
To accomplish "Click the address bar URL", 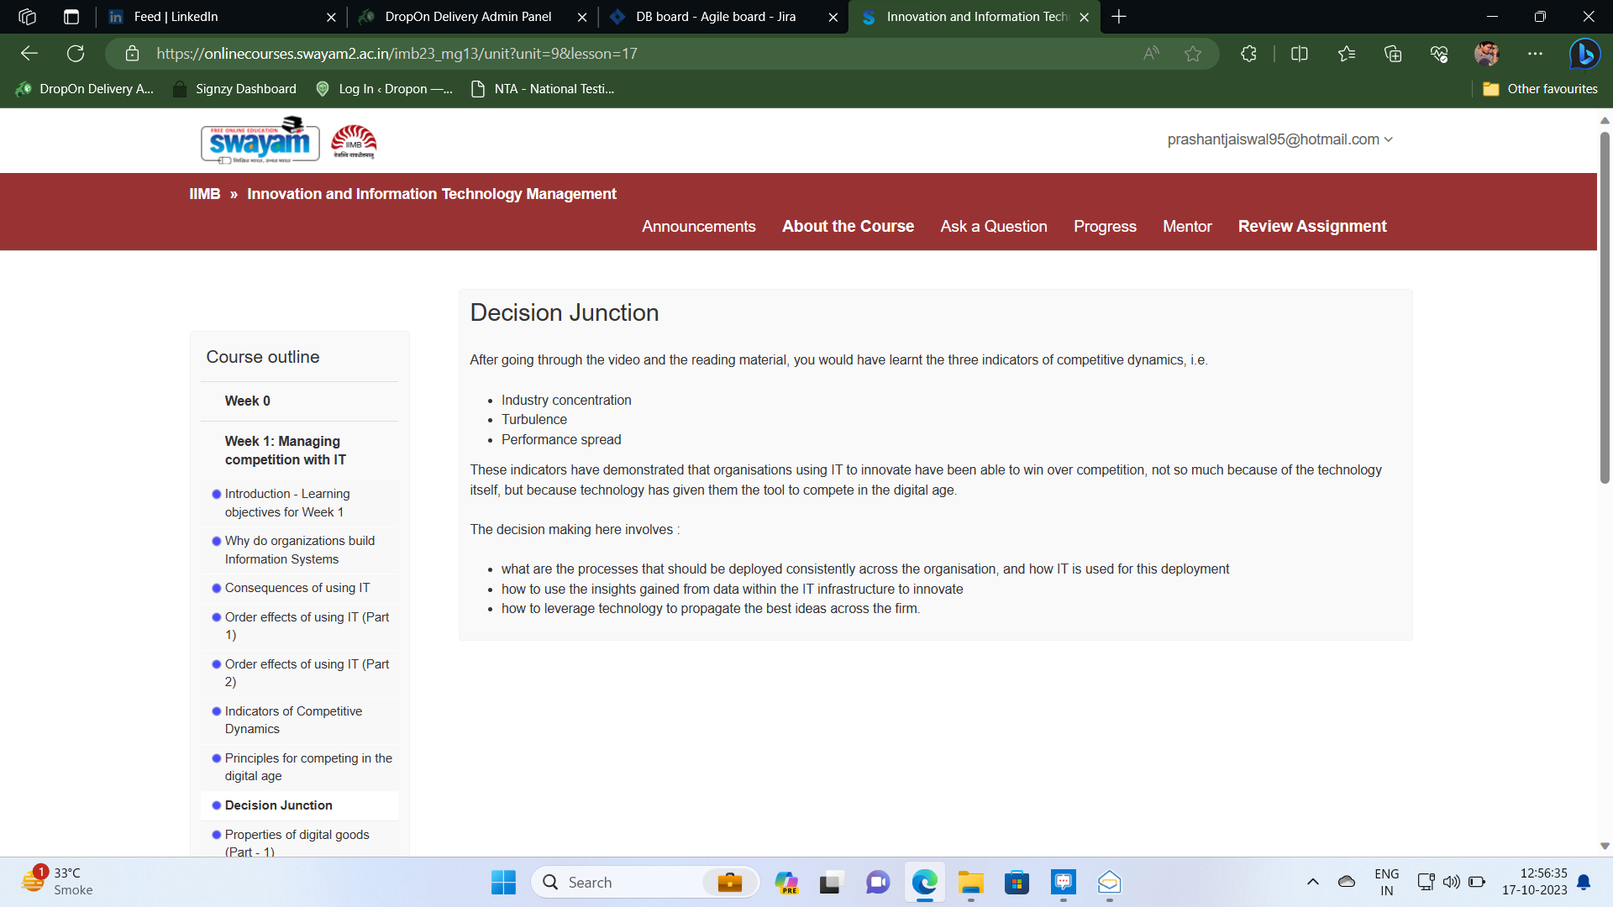I will coord(397,54).
